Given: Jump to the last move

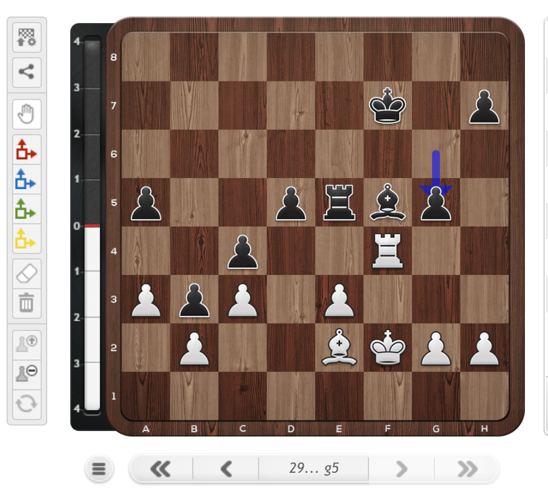Looking at the screenshot, I should pos(467,469).
